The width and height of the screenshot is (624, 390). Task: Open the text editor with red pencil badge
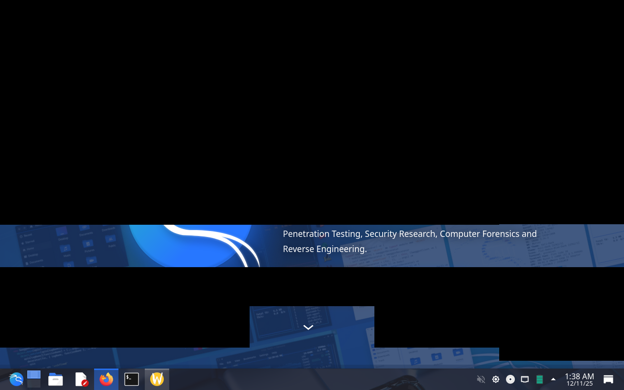click(81, 379)
